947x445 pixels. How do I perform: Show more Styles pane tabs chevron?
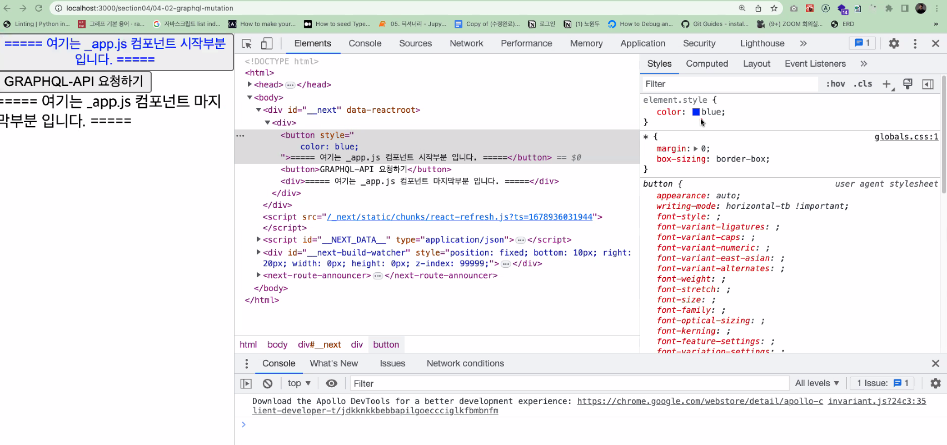click(863, 64)
